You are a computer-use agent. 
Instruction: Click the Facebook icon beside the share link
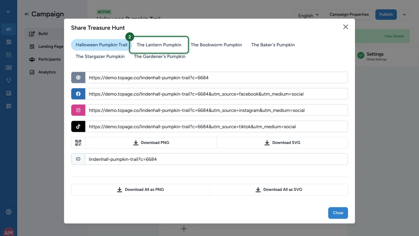[x=78, y=94]
